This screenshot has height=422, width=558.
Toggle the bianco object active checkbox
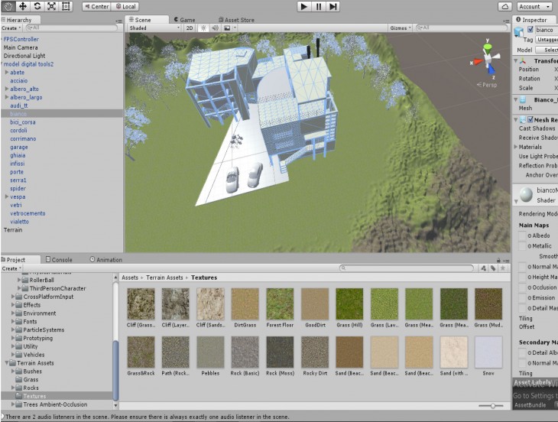click(531, 30)
